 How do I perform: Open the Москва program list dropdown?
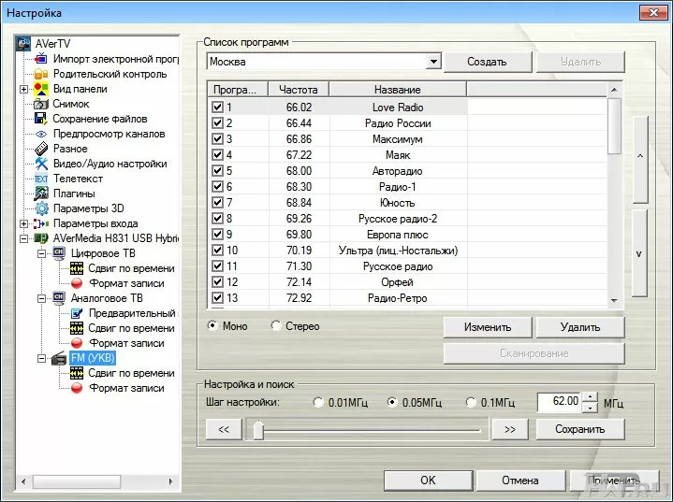[x=432, y=62]
